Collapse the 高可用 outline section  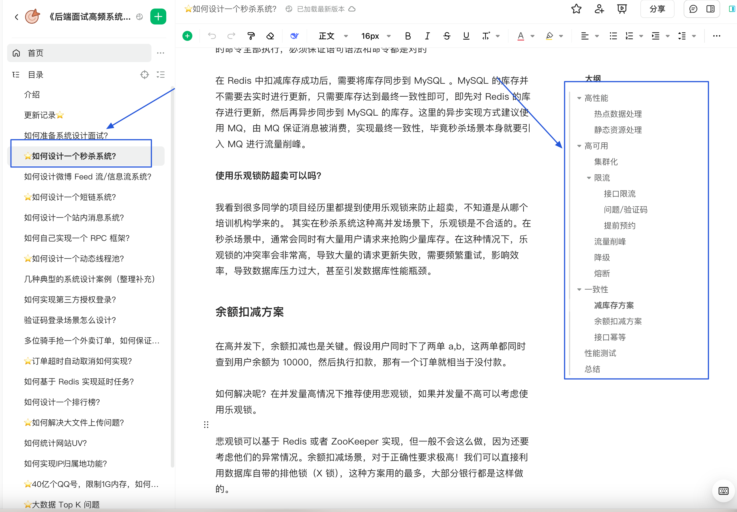tap(579, 146)
